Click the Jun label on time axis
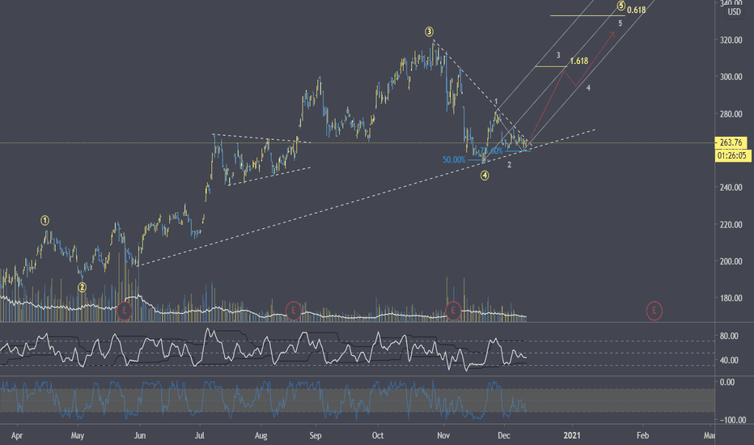The image size is (754, 445). coord(139,435)
